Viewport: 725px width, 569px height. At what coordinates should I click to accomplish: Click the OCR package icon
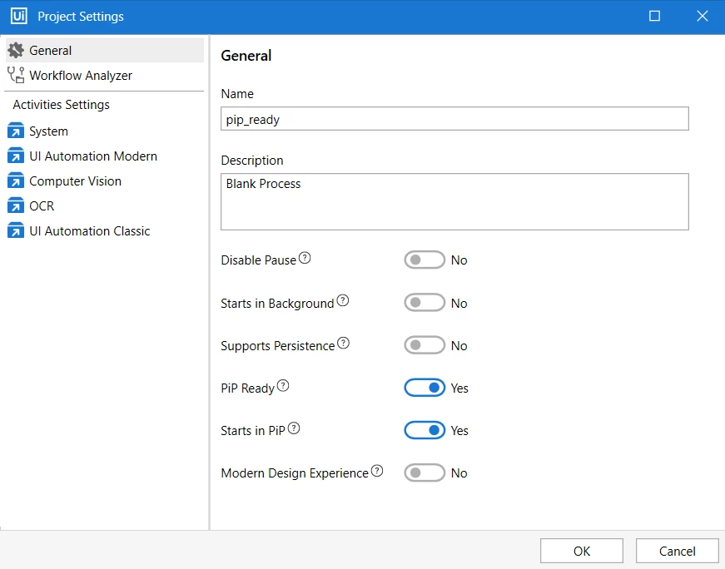click(x=16, y=205)
